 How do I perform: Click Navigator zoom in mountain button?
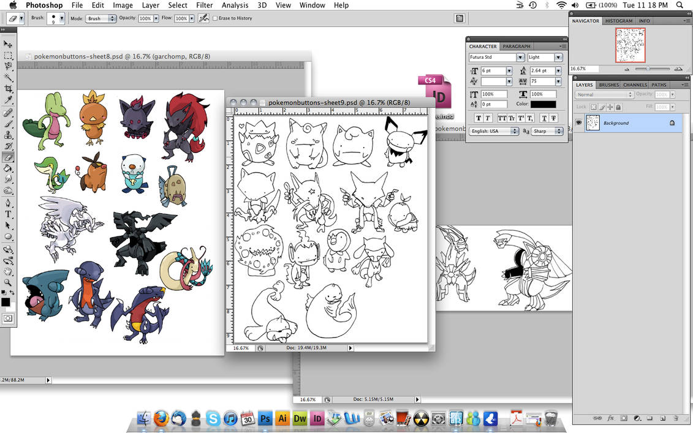[x=678, y=69]
